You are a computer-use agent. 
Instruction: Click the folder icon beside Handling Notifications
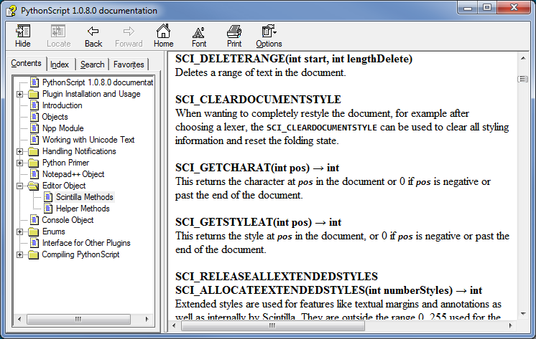point(33,151)
